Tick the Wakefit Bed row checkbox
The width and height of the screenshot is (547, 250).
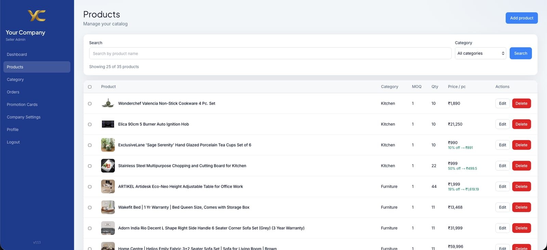click(x=90, y=208)
